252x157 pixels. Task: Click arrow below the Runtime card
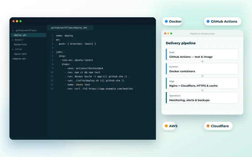click(x=202, y=76)
